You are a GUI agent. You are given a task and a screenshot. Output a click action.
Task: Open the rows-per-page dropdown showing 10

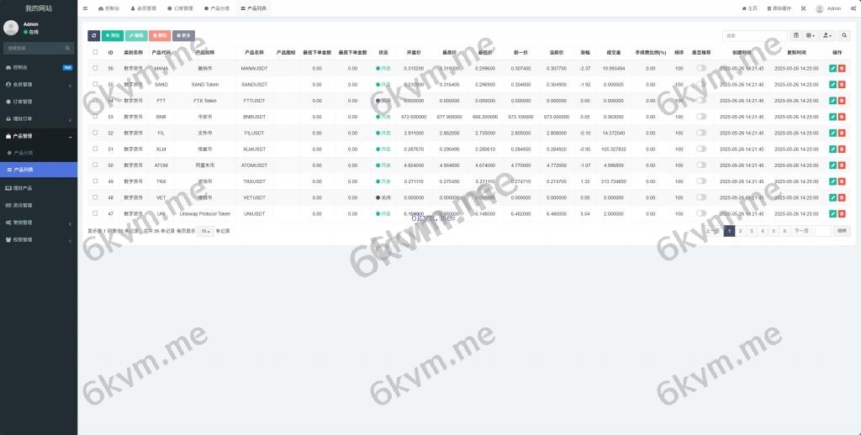click(x=205, y=231)
